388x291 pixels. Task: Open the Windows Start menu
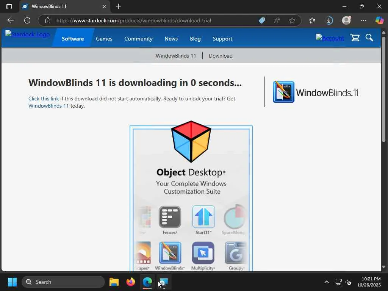pos(12,282)
